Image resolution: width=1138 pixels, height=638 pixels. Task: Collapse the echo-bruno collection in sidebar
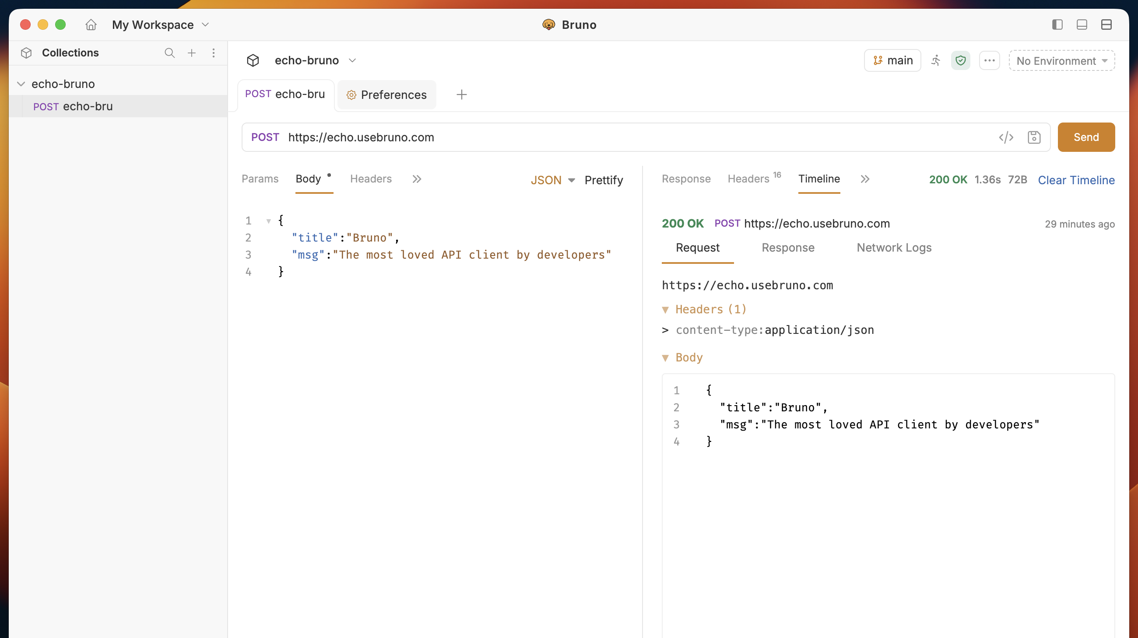[x=21, y=84]
